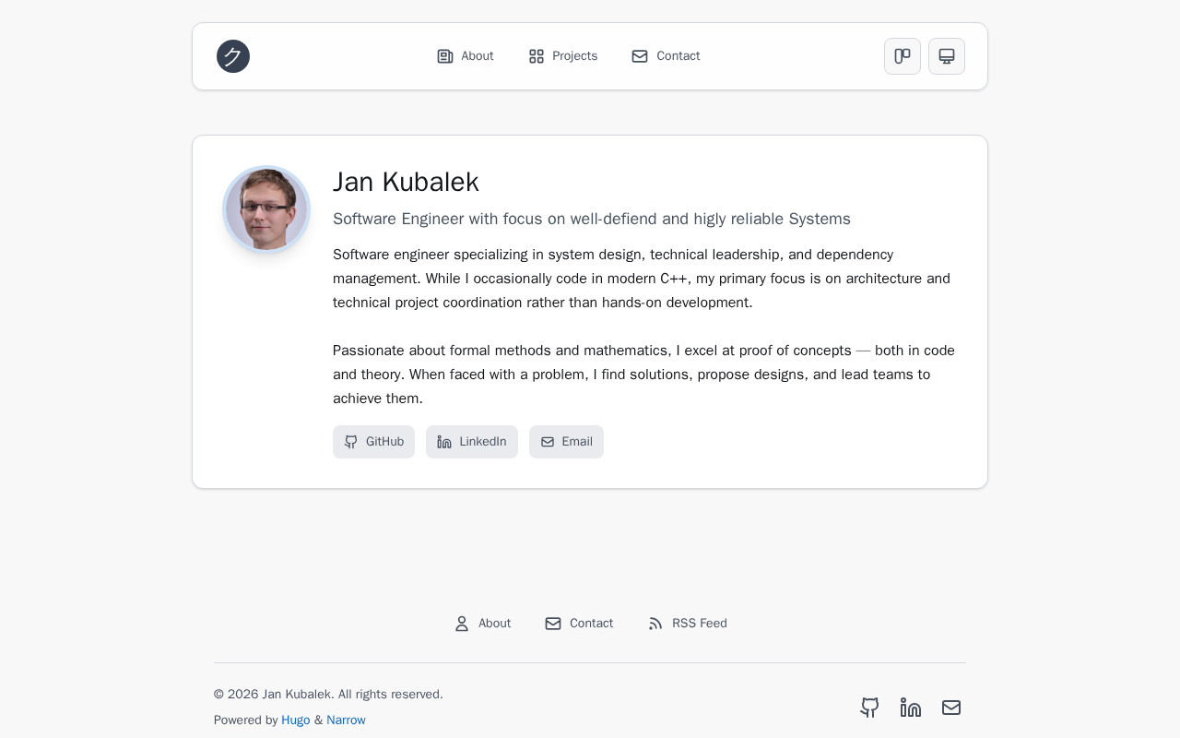Open Contact in the top navigation
Screen dimensions: 1180x738
click(x=666, y=56)
